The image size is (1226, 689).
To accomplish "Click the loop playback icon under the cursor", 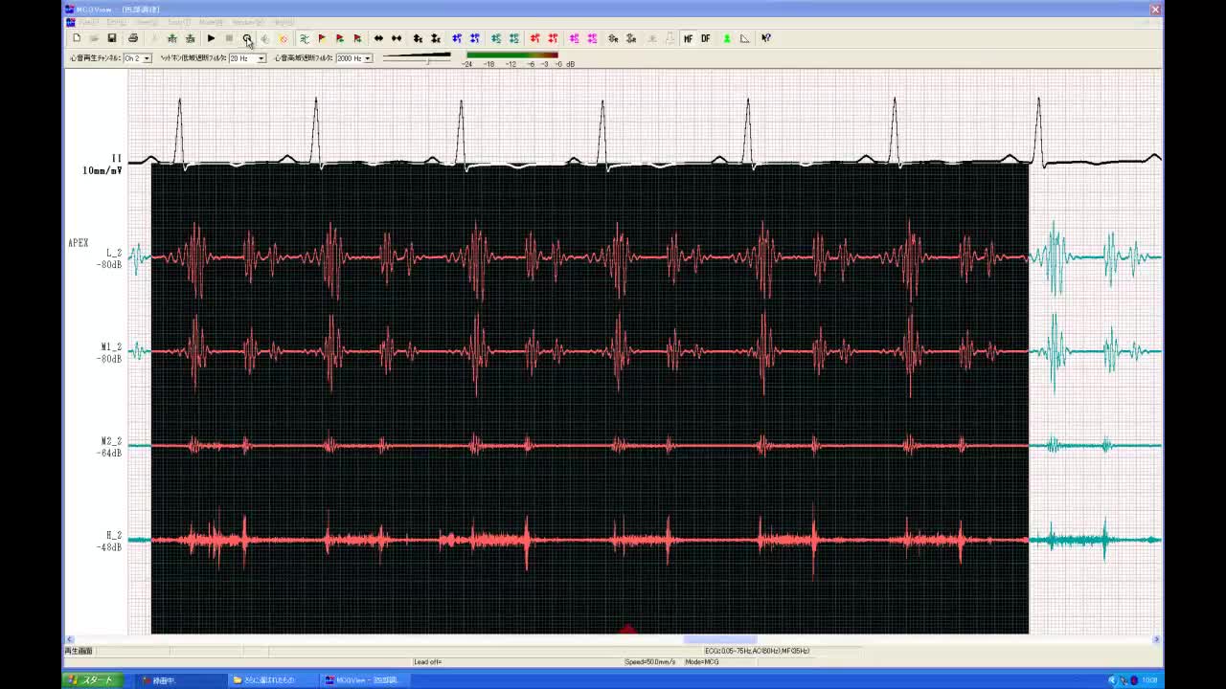I will coord(247,38).
